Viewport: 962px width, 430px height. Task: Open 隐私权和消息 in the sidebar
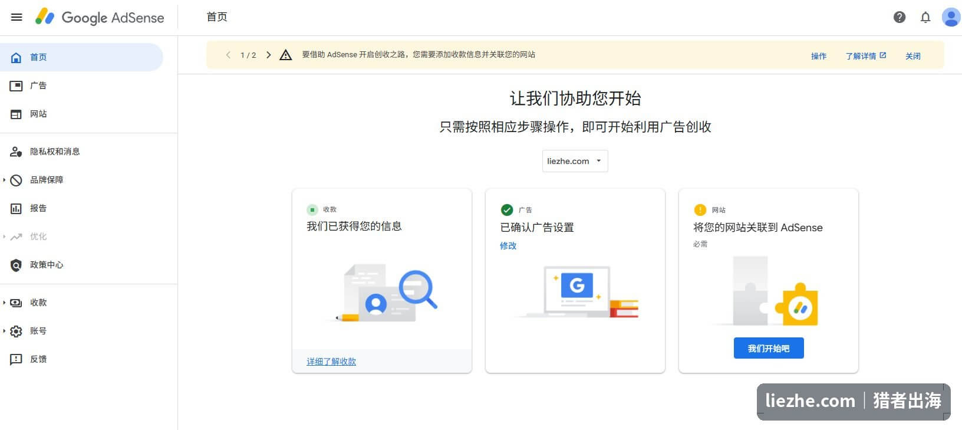[x=81, y=152]
